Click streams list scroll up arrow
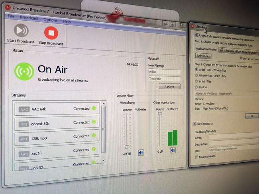259x194 pixels. [104, 103]
